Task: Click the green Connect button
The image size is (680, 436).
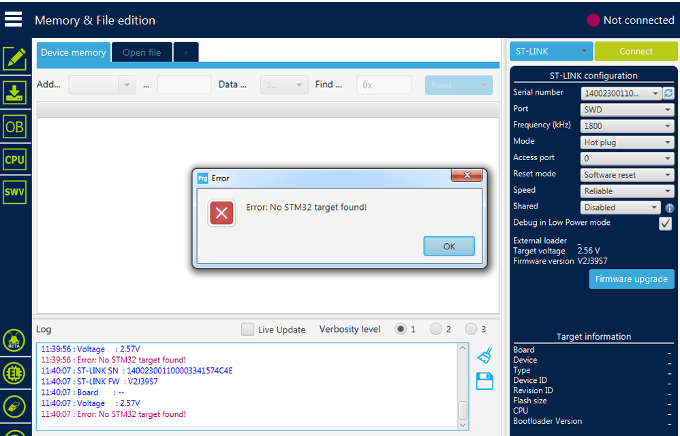Action: coord(636,51)
